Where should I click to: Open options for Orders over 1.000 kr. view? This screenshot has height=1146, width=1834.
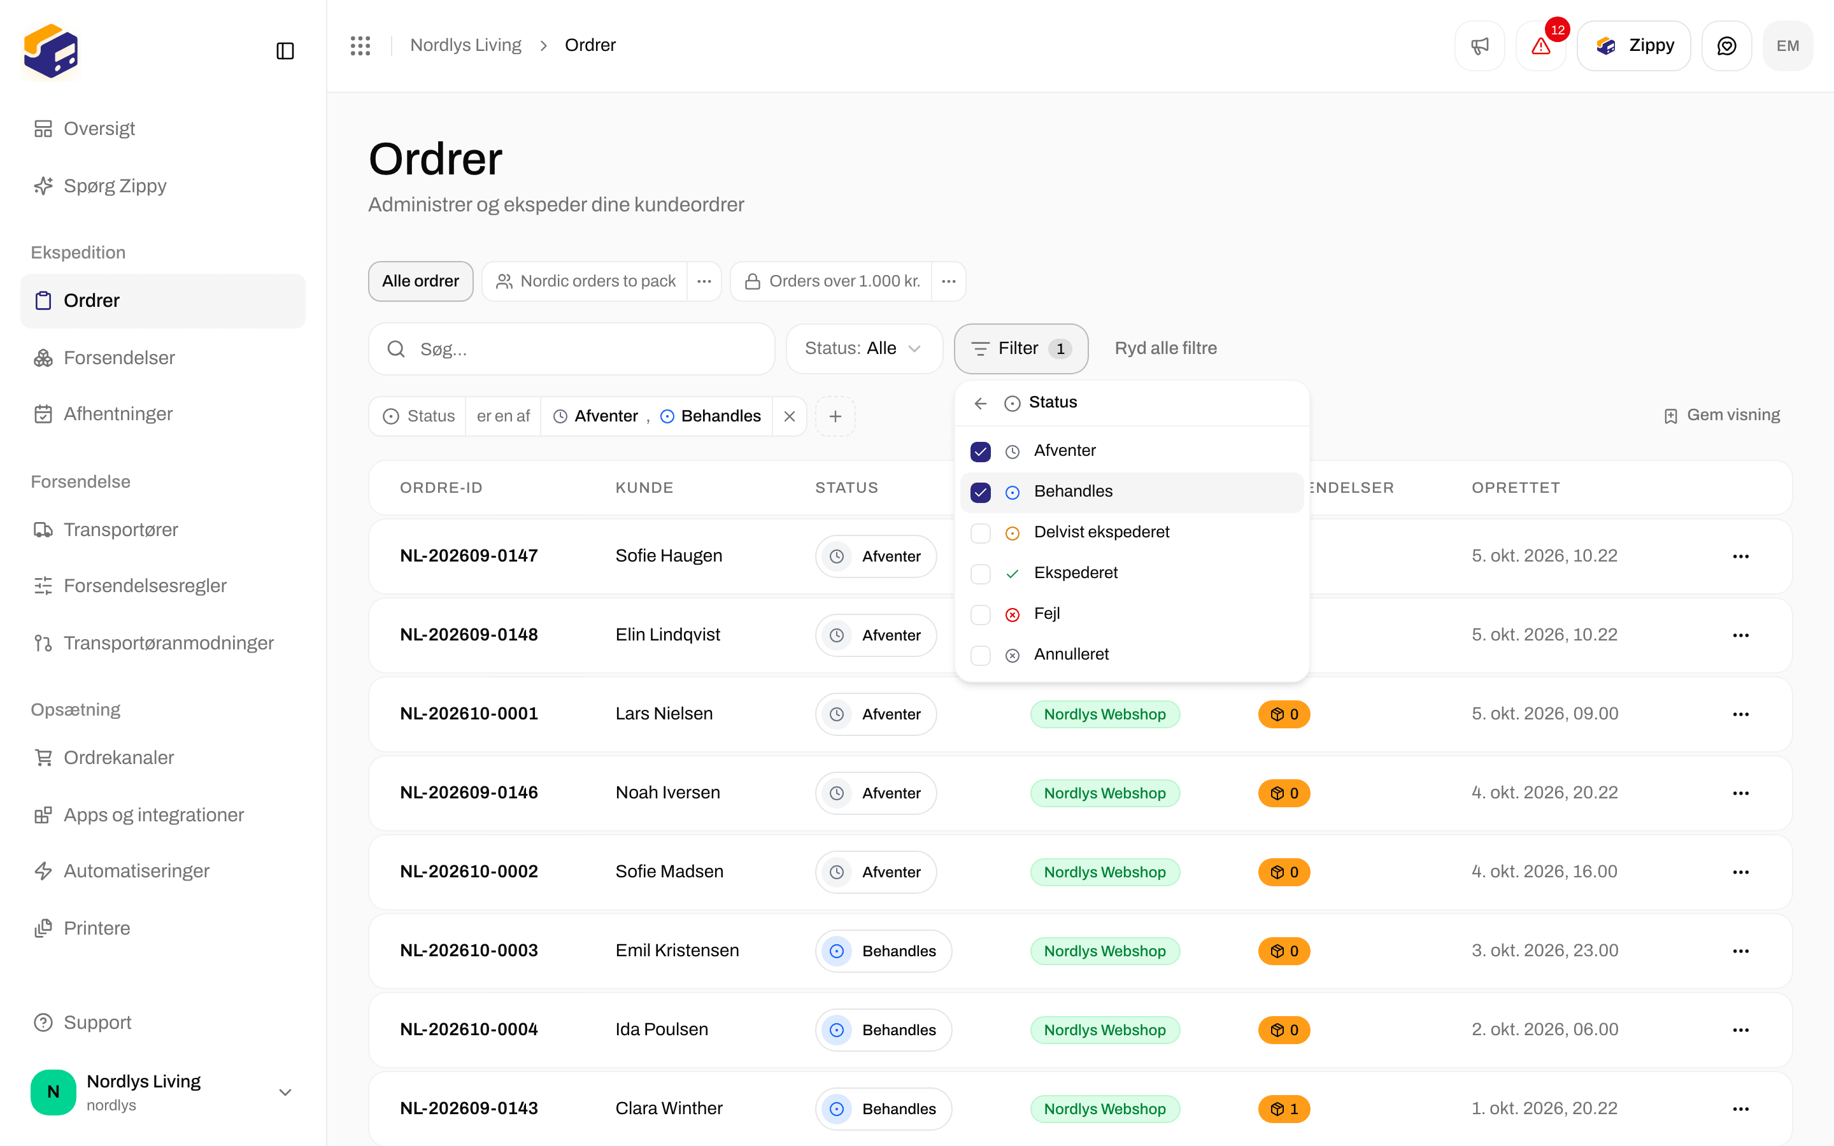coord(948,281)
